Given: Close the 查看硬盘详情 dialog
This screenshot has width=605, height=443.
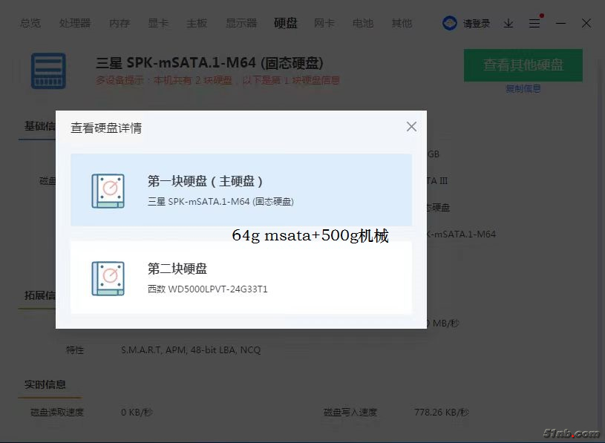Looking at the screenshot, I should point(411,127).
